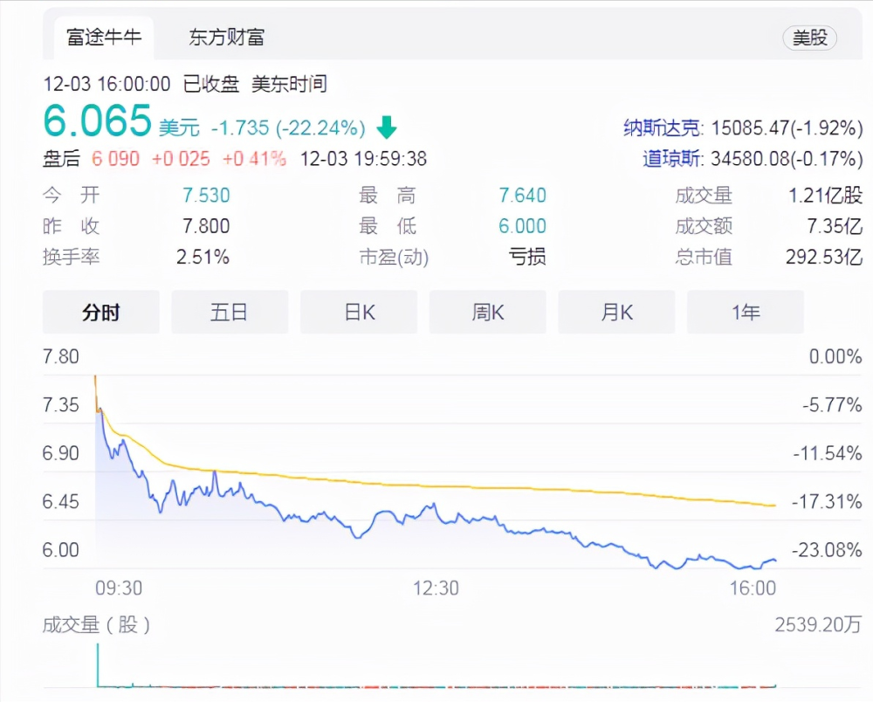View the 1年 chart range
This screenshot has height=702, width=873.
(x=746, y=313)
